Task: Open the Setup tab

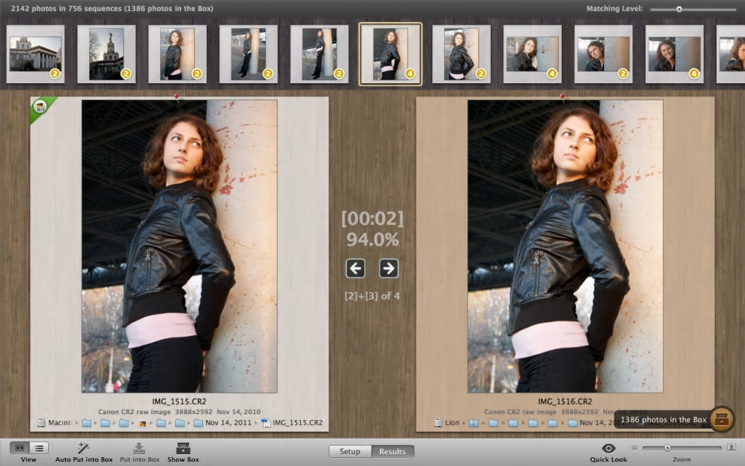Action: [x=350, y=451]
